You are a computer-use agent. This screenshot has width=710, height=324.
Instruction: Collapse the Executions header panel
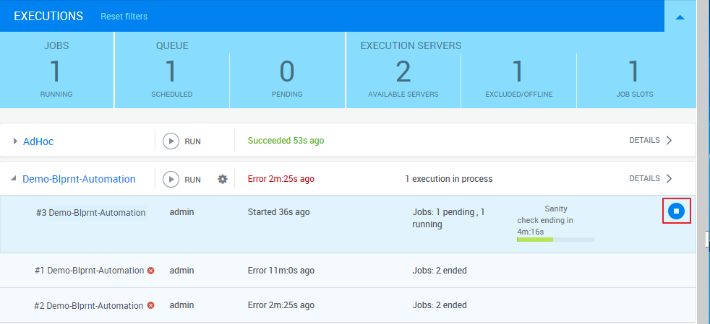680,17
